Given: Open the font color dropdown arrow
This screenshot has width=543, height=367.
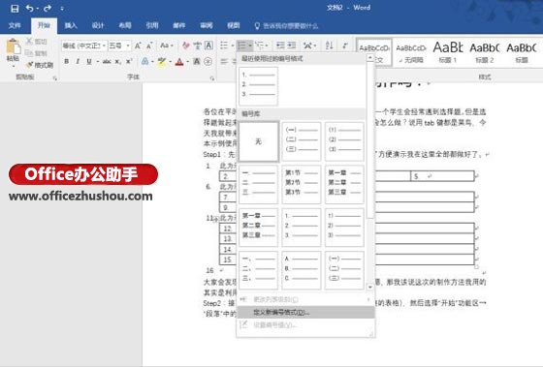Looking at the screenshot, I should [x=187, y=62].
